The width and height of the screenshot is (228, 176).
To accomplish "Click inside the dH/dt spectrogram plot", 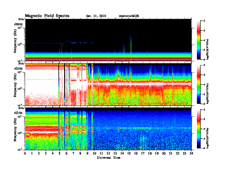I will point(108,40).
